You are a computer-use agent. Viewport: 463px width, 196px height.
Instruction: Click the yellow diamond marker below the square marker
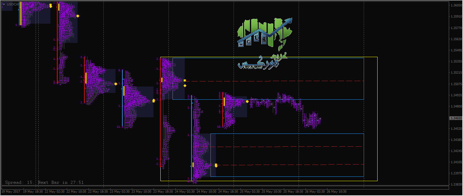point(185,85)
